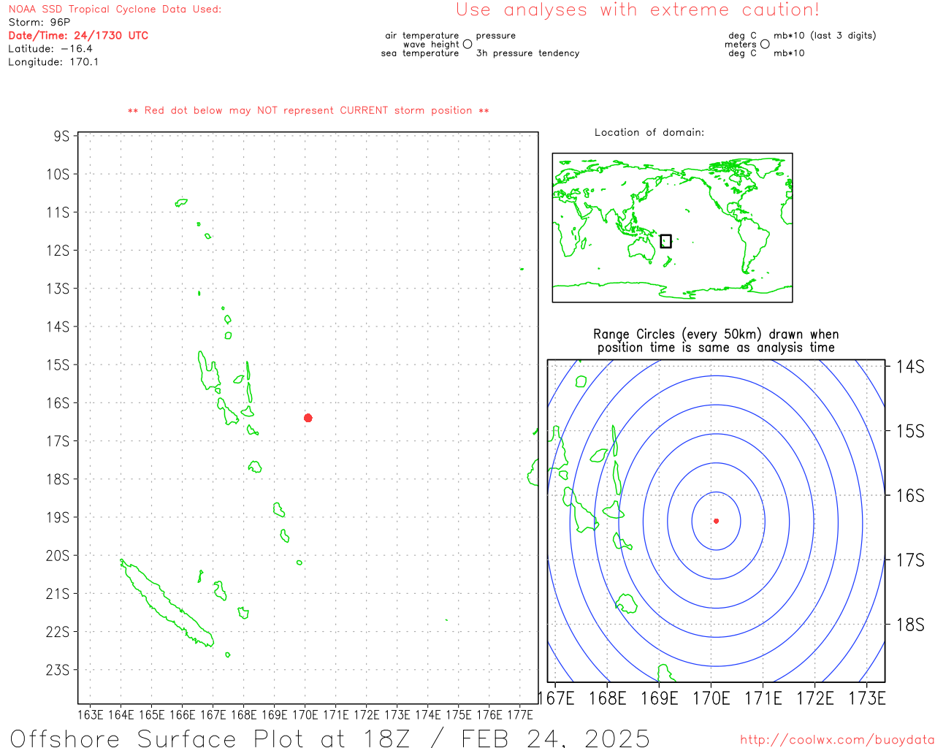Image resolution: width=935 pixels, height=748 pixels.
Task: Select the 'Storm: 96P' text
Action: coord(39,23)
